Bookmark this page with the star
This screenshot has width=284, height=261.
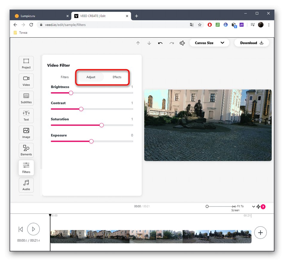(x=200, y=25)
